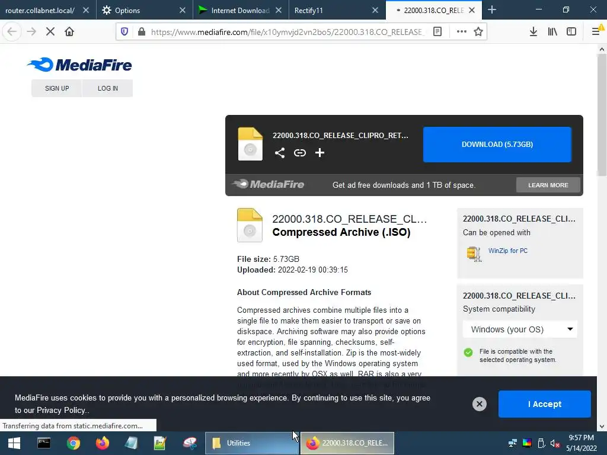This screenshot has height=455, width=607.
Task: Click the share icon under file name
Action: pyautogui.click(x=280, y=153)
